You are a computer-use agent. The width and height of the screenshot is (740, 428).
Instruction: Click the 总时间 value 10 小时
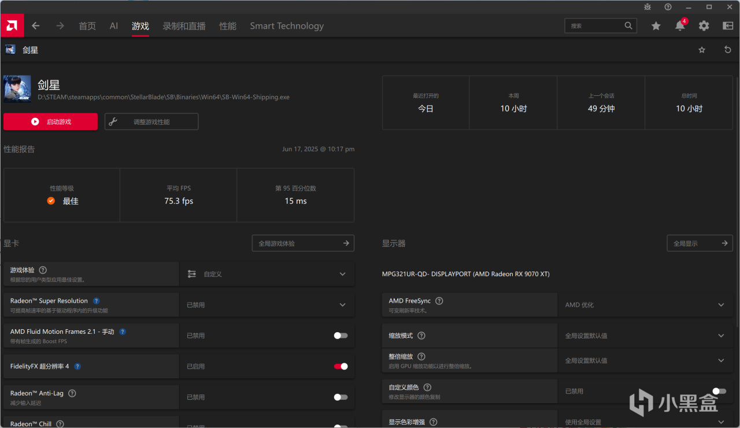689,109
